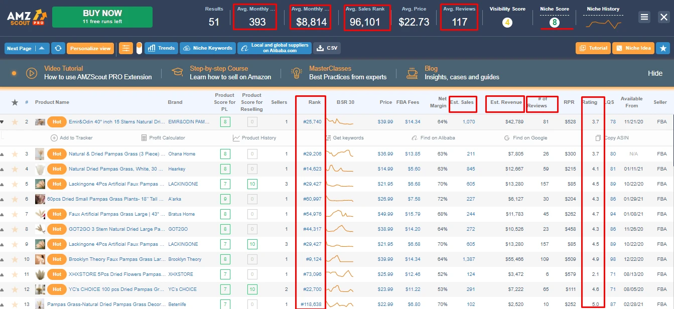Open Niche Idea
Image resolution: width=674 pixels, height=309 pixels.
tap(634, 48)
